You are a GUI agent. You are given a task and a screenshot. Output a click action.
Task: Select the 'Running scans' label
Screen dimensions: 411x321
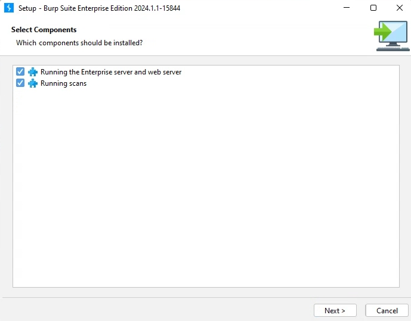pyautogui.click(x=63, y=83)
